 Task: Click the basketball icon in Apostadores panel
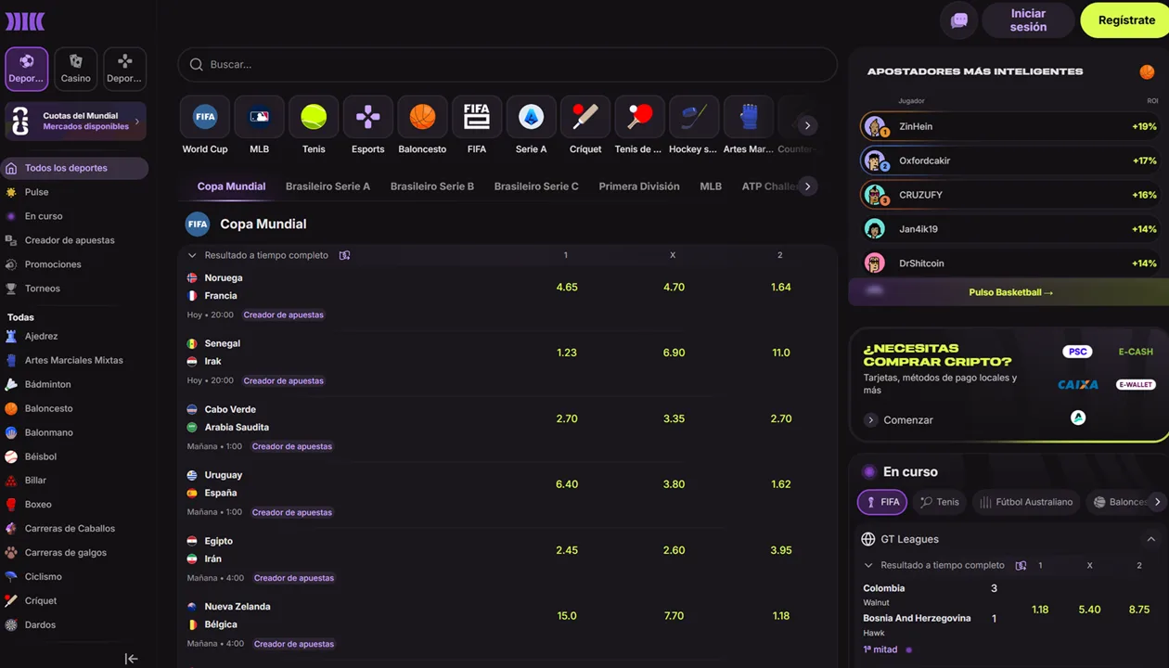[x=1148, y=71]
